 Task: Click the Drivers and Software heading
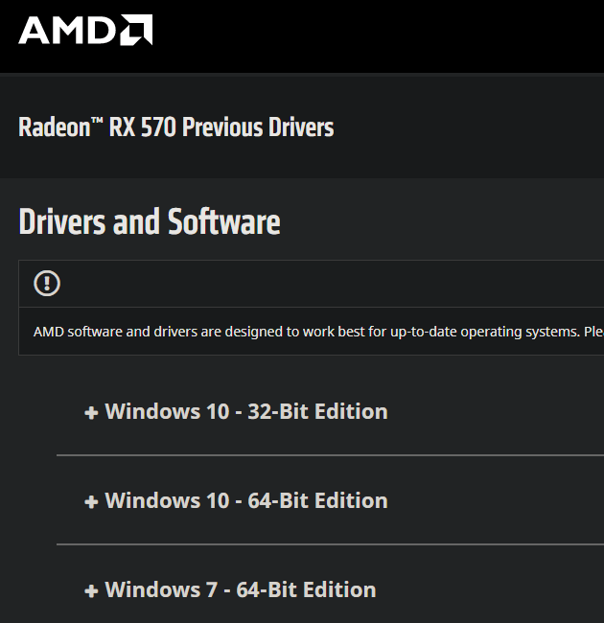[x=149, y=222]
